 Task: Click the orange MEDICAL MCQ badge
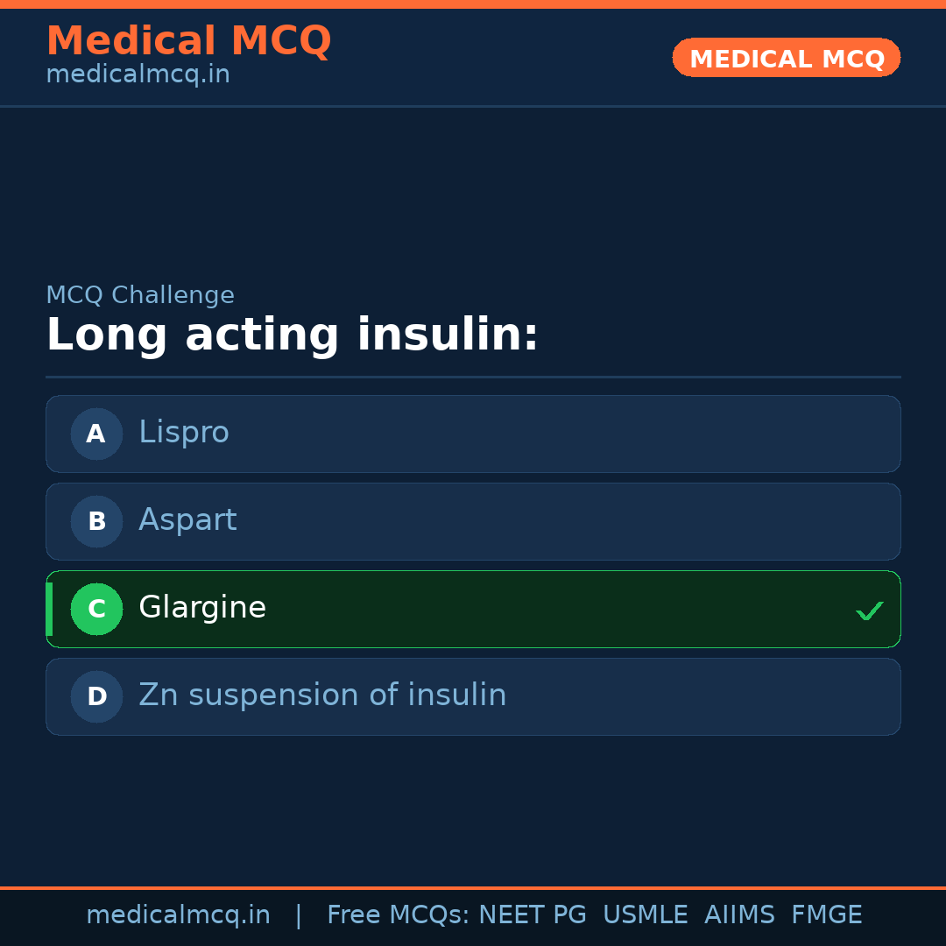[787, 59]
